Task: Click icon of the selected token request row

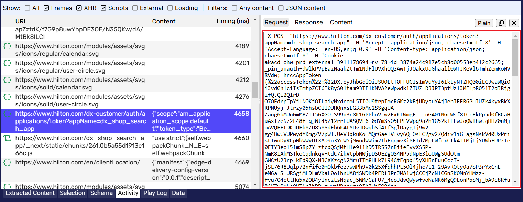Action: coord(7,114)
